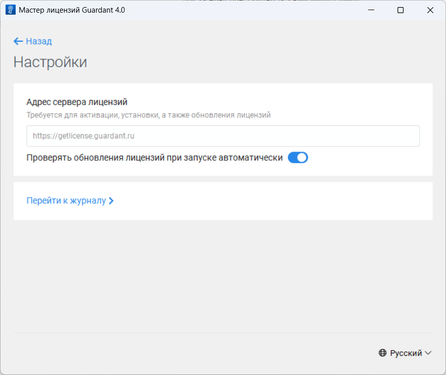
Task: Open the "Перейти к журналу" link
Action: tap(66, 201)
